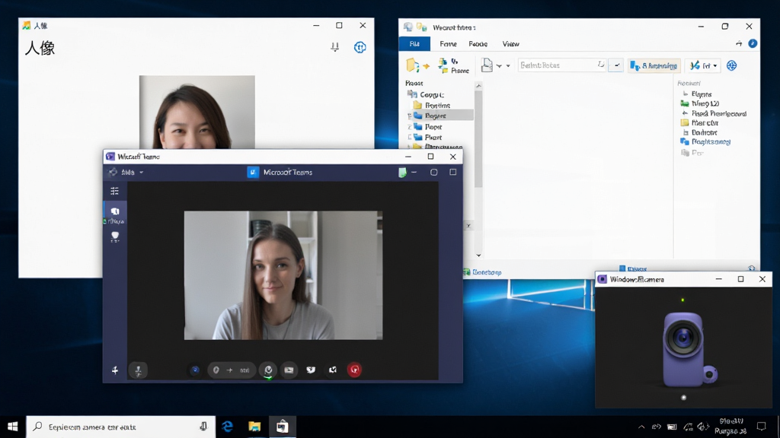780x438 pixels.
Task: Open Microsoft Store from the taskbar
Action: point(282,427)
